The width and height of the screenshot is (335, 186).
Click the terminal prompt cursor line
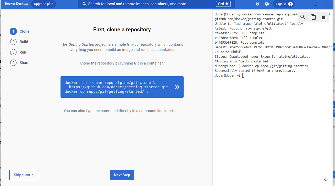pos(229,75)
